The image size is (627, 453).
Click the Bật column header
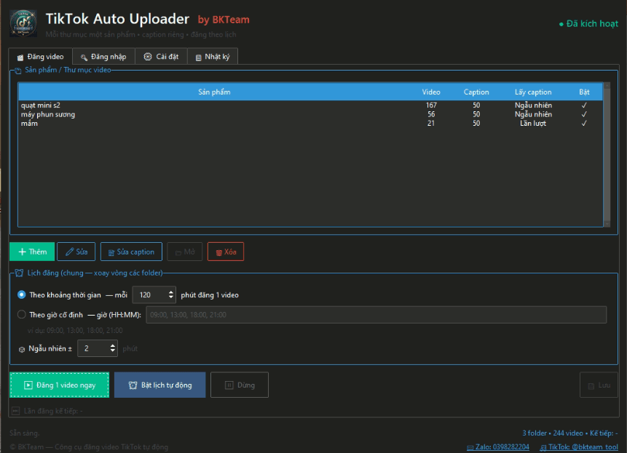(584, 92)
